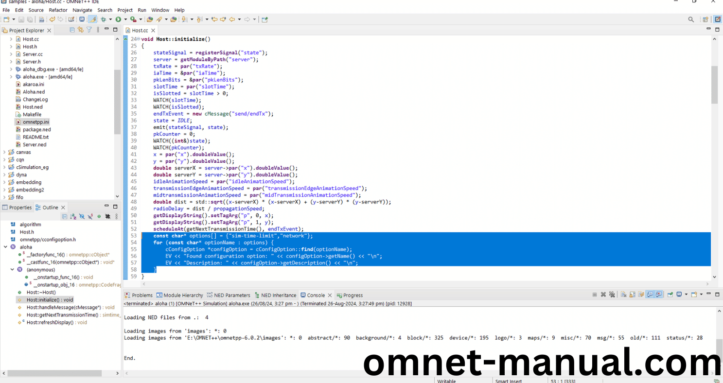
Task: Open the Refactor menu
Action: (x=58, y=10)
